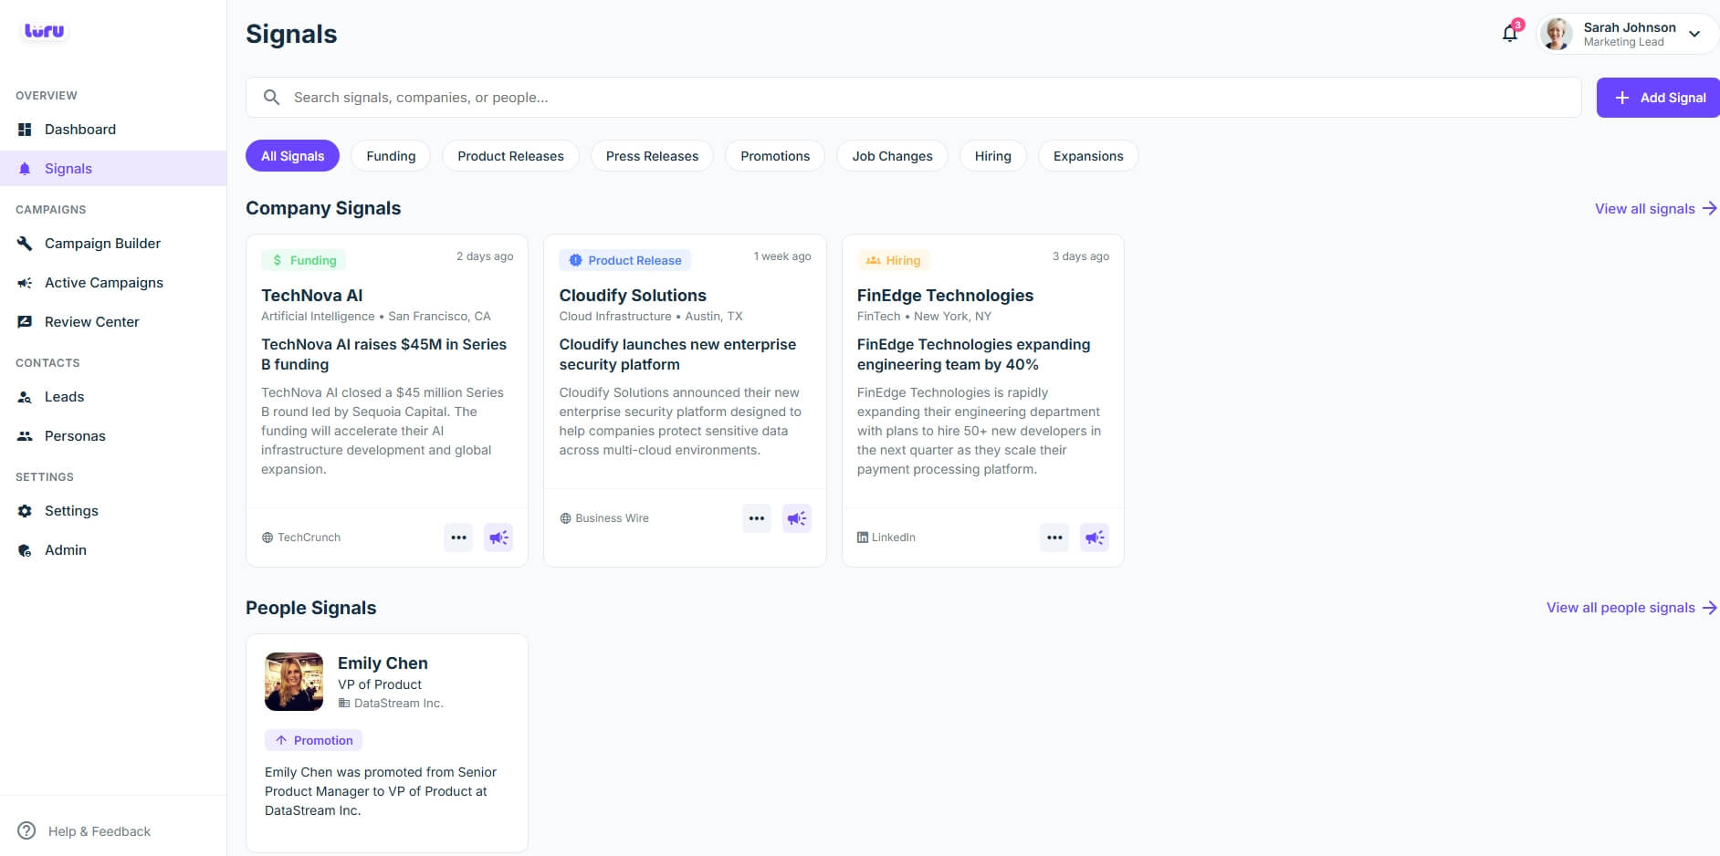Go to Review Center page
The image size is (1720, 856).
(91, 322)
